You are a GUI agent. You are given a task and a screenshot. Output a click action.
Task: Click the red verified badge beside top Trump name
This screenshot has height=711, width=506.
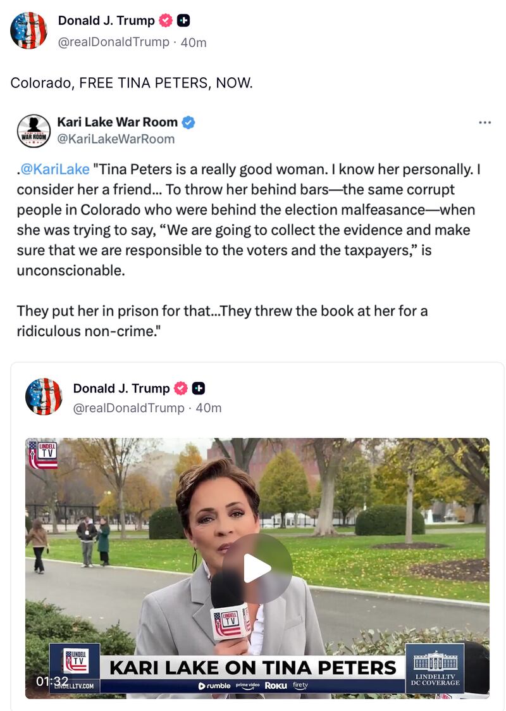point(166,20)
